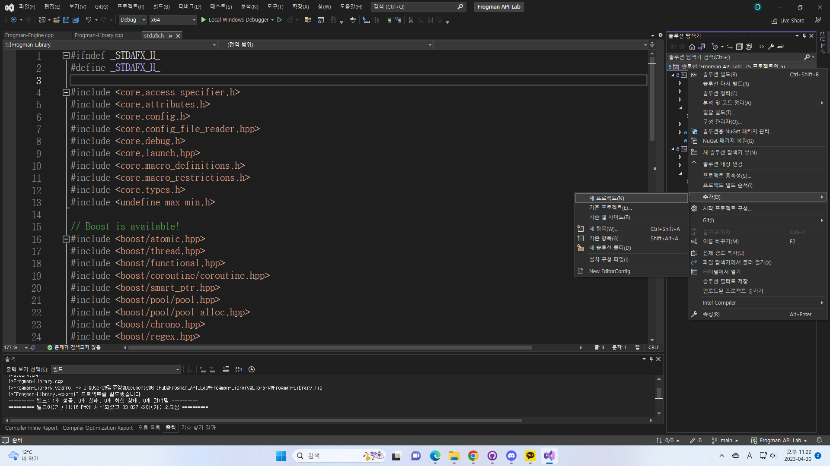Click 솔루션 다시 빌드(R) context menu item
This screenshot has height=466, width=830.
(x=757, y=84)
